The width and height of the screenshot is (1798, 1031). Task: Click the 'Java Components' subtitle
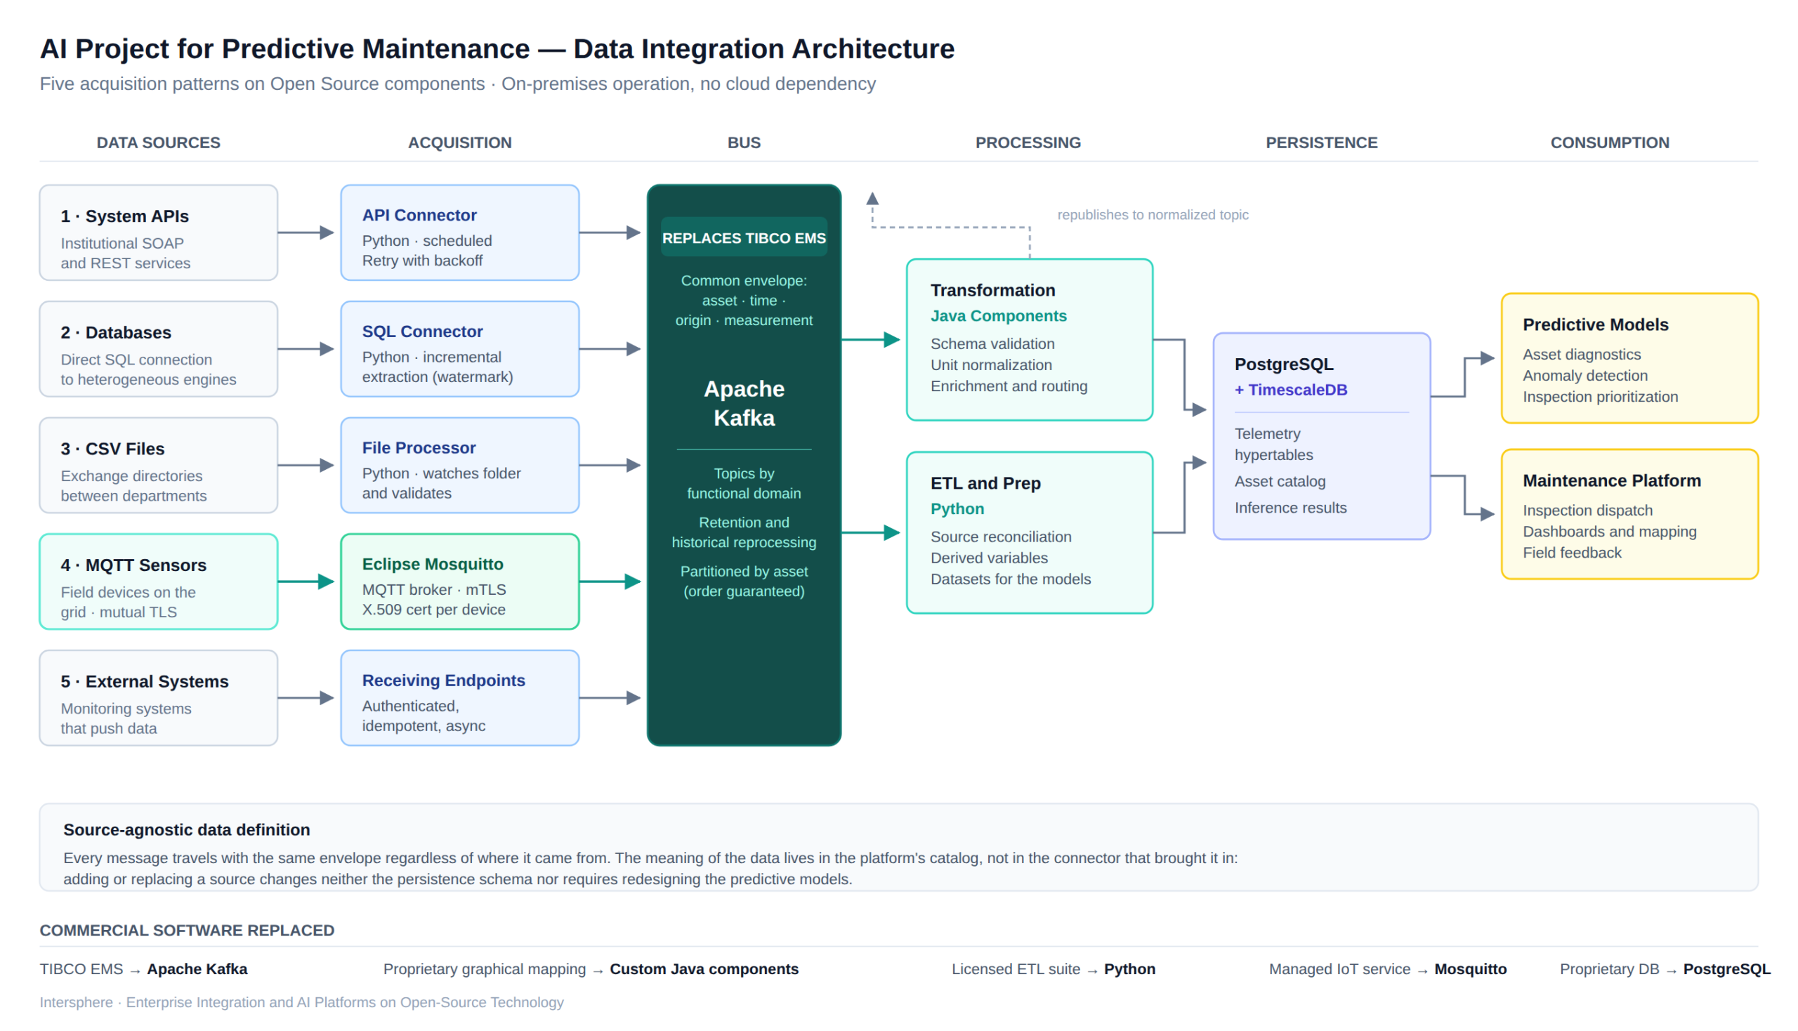pos(999,316)
